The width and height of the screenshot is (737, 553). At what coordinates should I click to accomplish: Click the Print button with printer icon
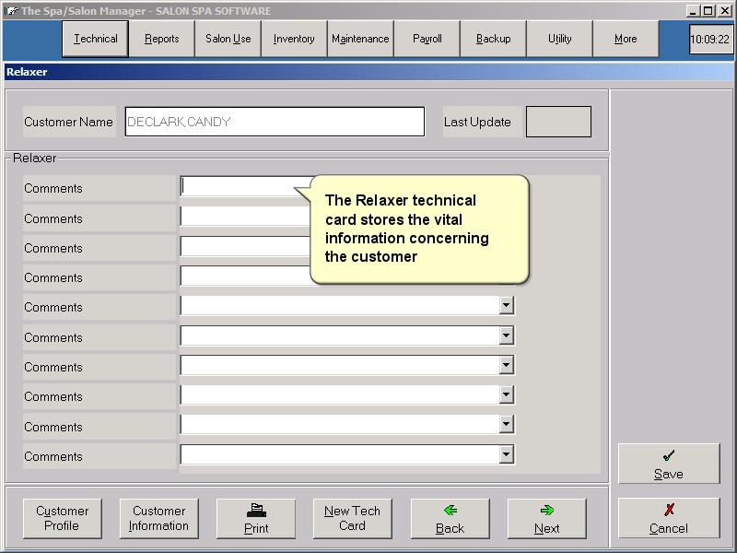coord(256,518)
